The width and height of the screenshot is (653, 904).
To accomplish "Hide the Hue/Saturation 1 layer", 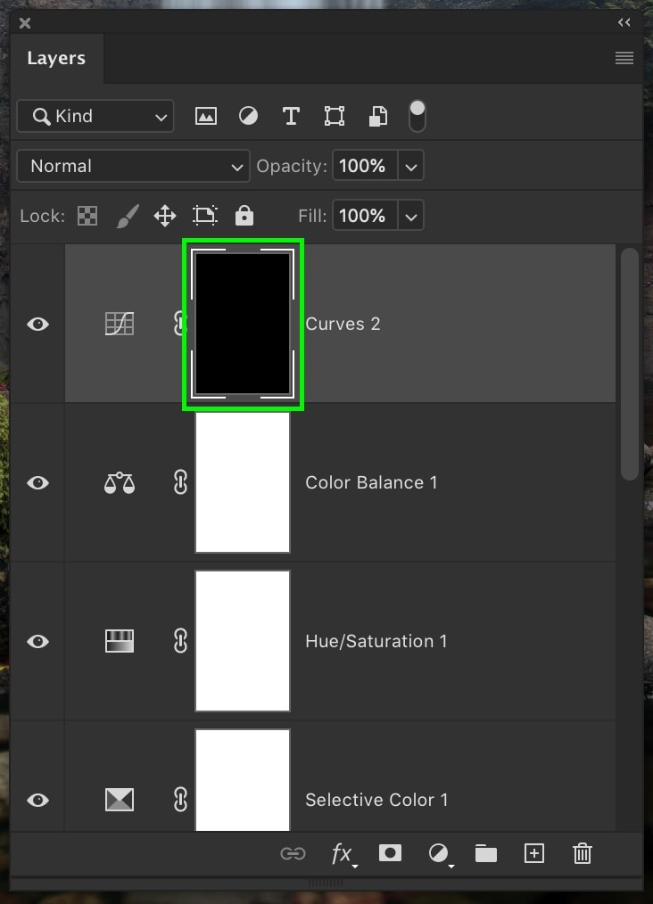I will point(38,641).
